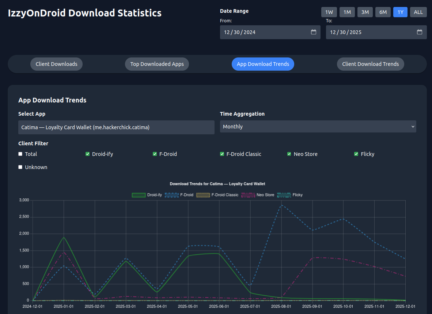
Task: Enable the Total client filter checkbox
Action: [x=20, y=154]
